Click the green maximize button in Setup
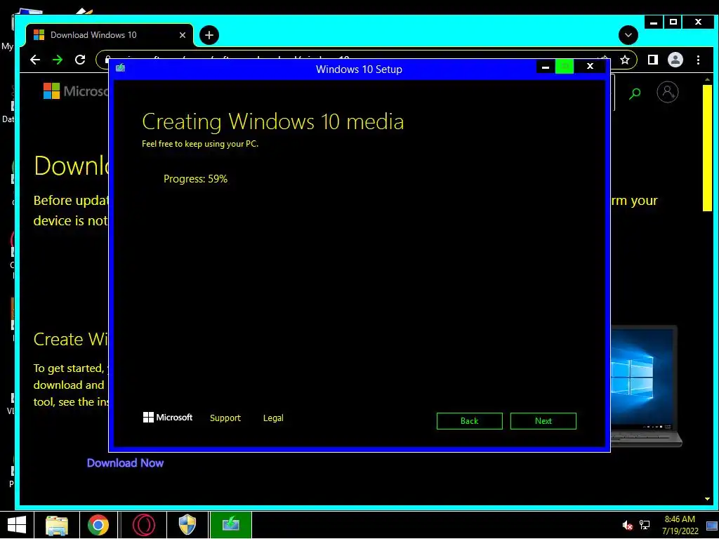Screen dimensions: 719x539 [x=565, y=67]
